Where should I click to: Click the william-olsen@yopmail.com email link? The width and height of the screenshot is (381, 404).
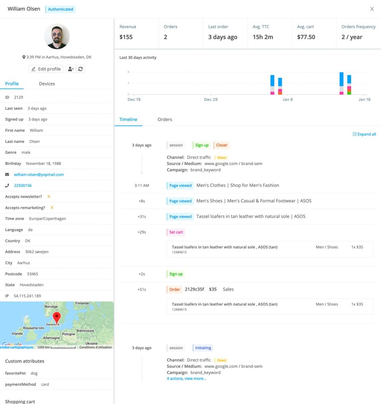click(39, 175)
